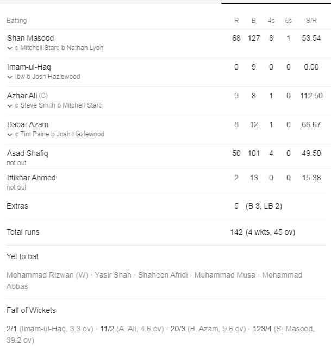Image resolution: width=331 pixels, height=346 pixels.
Task: Expand Babar Azam dismissal details chevron
Action: [x=9, y=135]
